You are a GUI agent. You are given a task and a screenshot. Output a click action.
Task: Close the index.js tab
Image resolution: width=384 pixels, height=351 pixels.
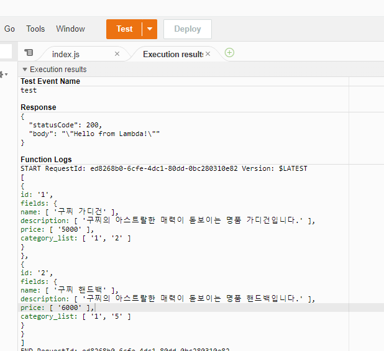point(117,54)
